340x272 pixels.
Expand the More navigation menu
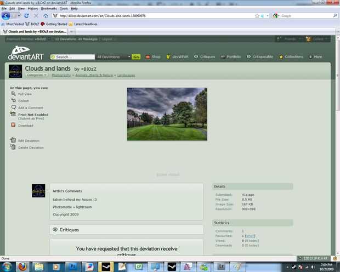(x=316, y=57)
